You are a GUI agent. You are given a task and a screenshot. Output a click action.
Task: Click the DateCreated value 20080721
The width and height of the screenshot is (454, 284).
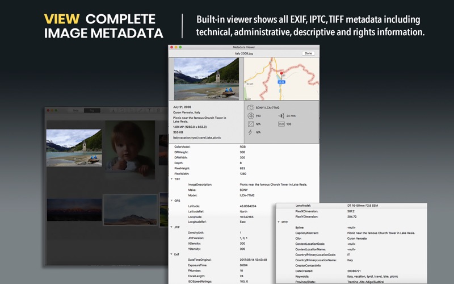tap(353, 271)
